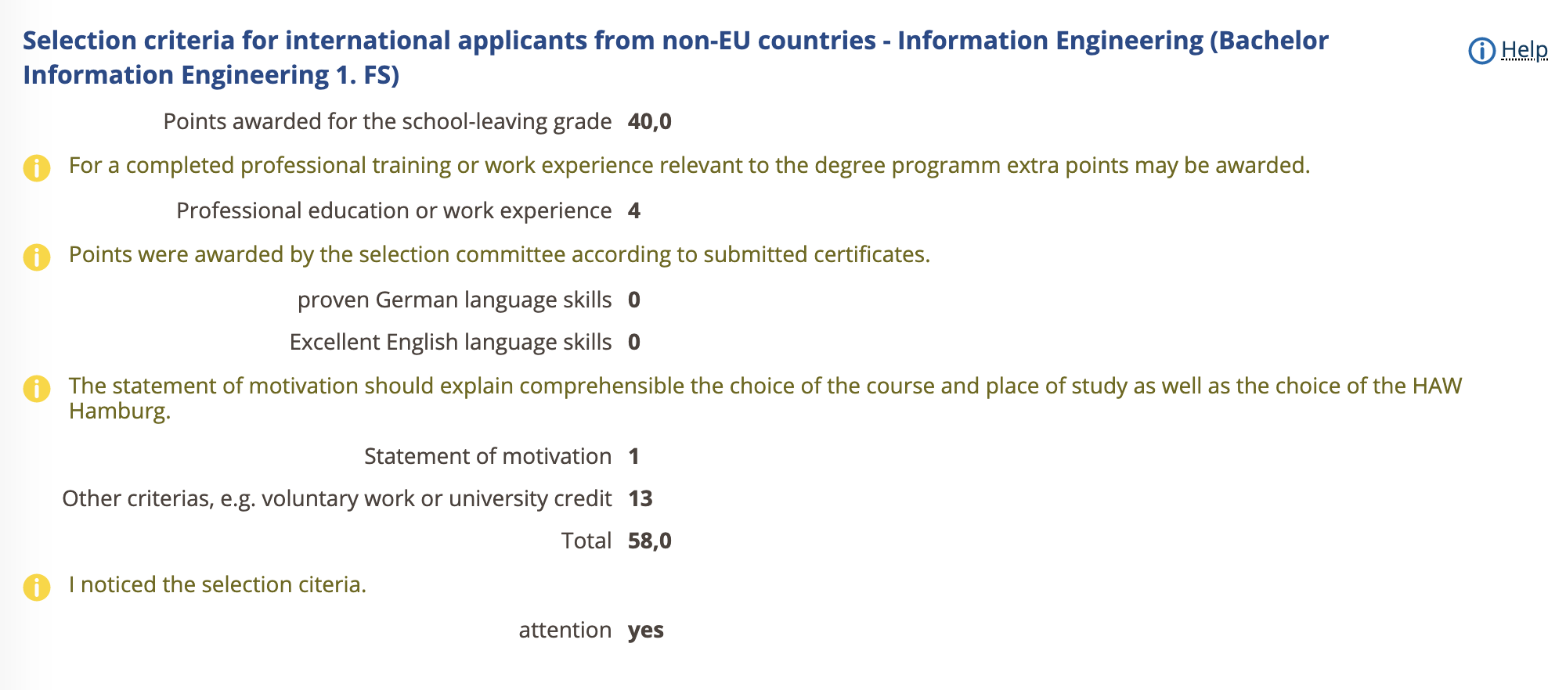Click info icon beside professional training note
The height and width of the screenshot is (690, 1566).
pos(37,167)
